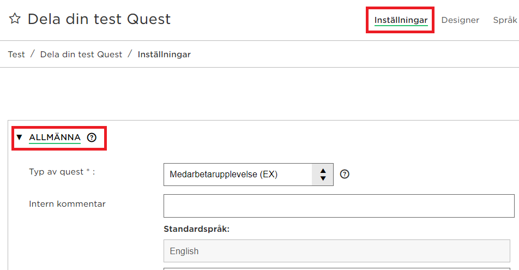The image size is (519, 270).
Task: Switch to the Designer tab
Action: click(460, 20)
